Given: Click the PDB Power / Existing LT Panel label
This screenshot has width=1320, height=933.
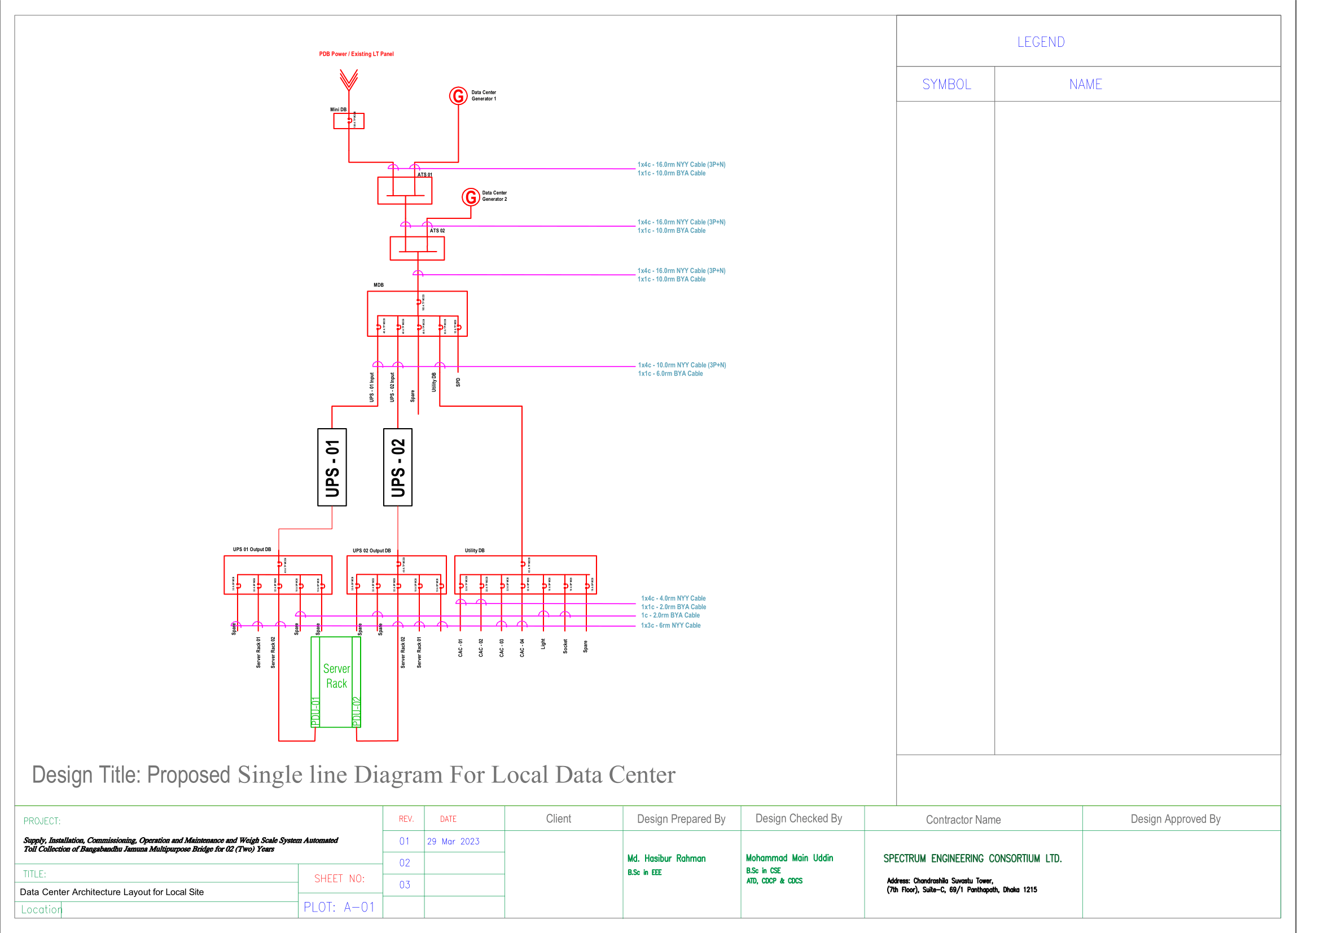Looking at the screenshot, I should tap(357, 54).
